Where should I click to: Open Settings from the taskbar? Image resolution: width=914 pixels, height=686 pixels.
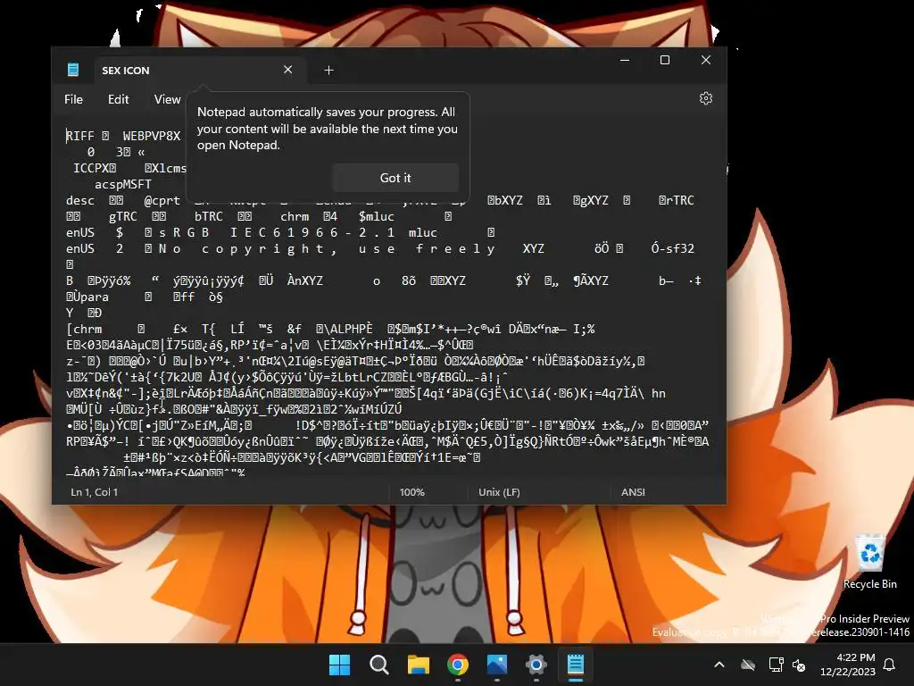coord(536,665)
